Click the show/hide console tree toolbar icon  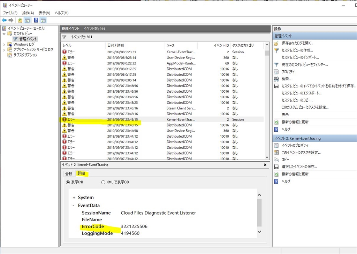coord(27,20)
